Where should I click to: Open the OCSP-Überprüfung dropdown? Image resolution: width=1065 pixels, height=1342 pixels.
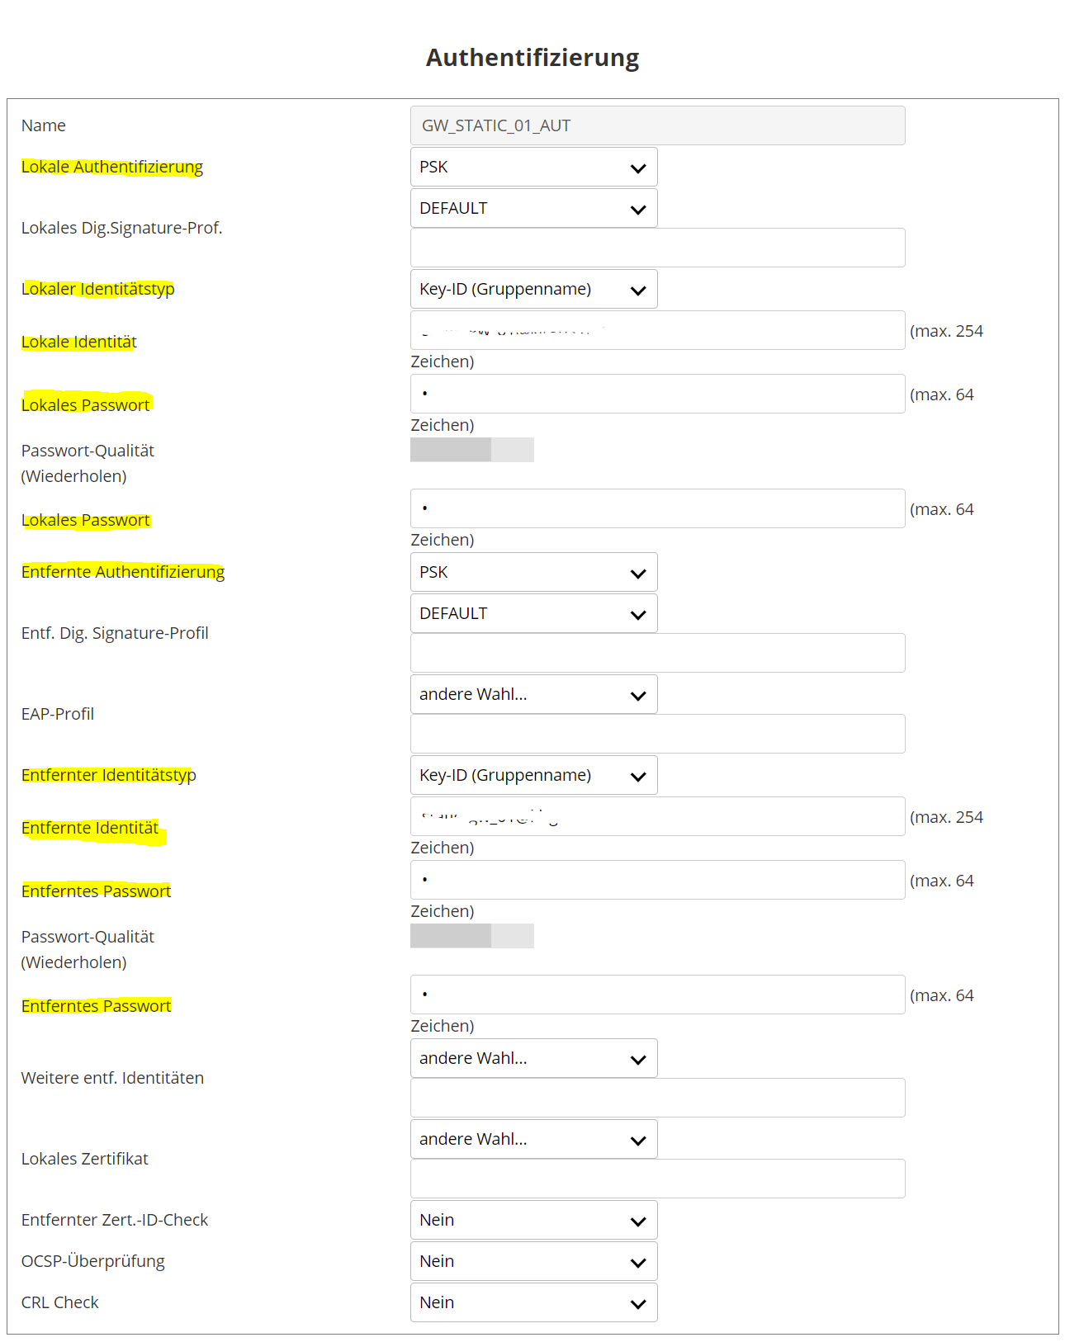pos(533,1261)
